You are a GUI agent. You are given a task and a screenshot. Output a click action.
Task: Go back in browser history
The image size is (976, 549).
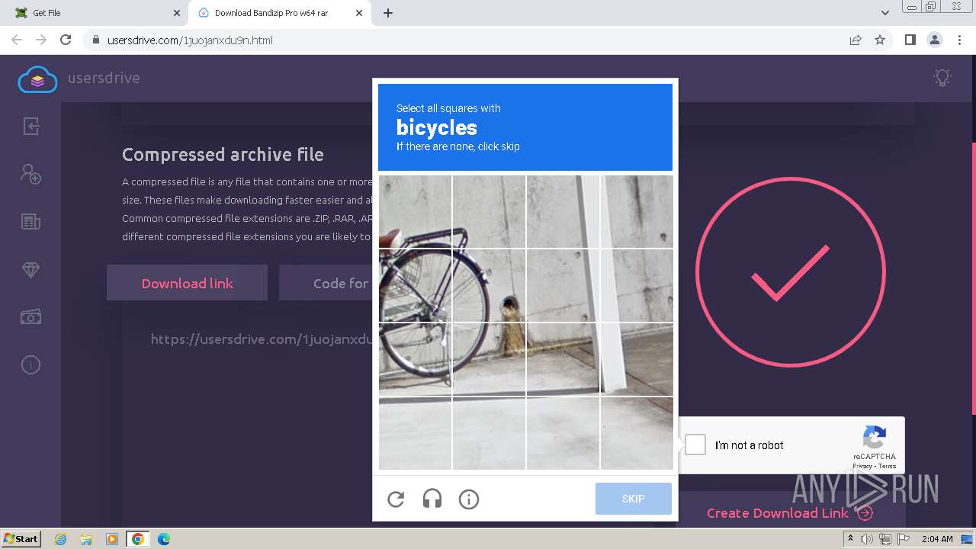(x=17, y=40)
